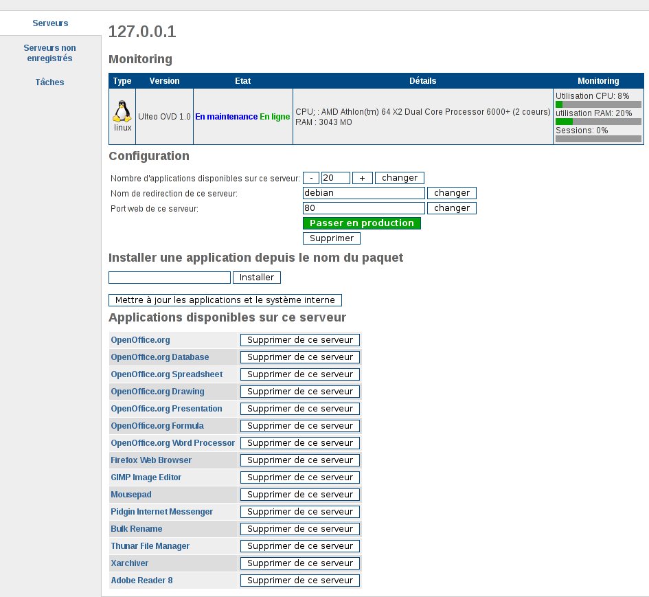Click changer next to application count
Viewport: 649px width, 597px height.
coord(400,178)
